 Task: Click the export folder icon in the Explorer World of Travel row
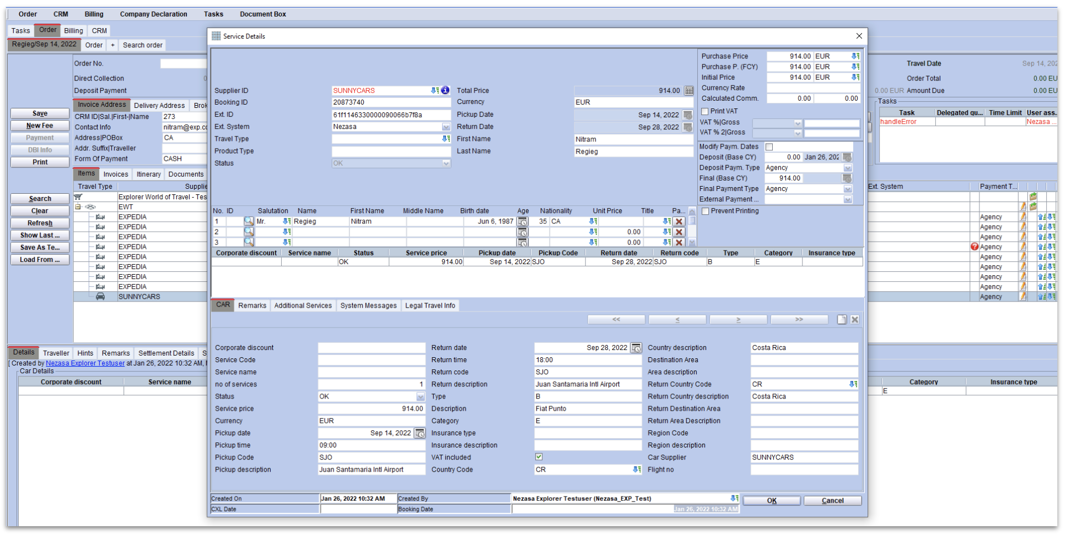1033,196
